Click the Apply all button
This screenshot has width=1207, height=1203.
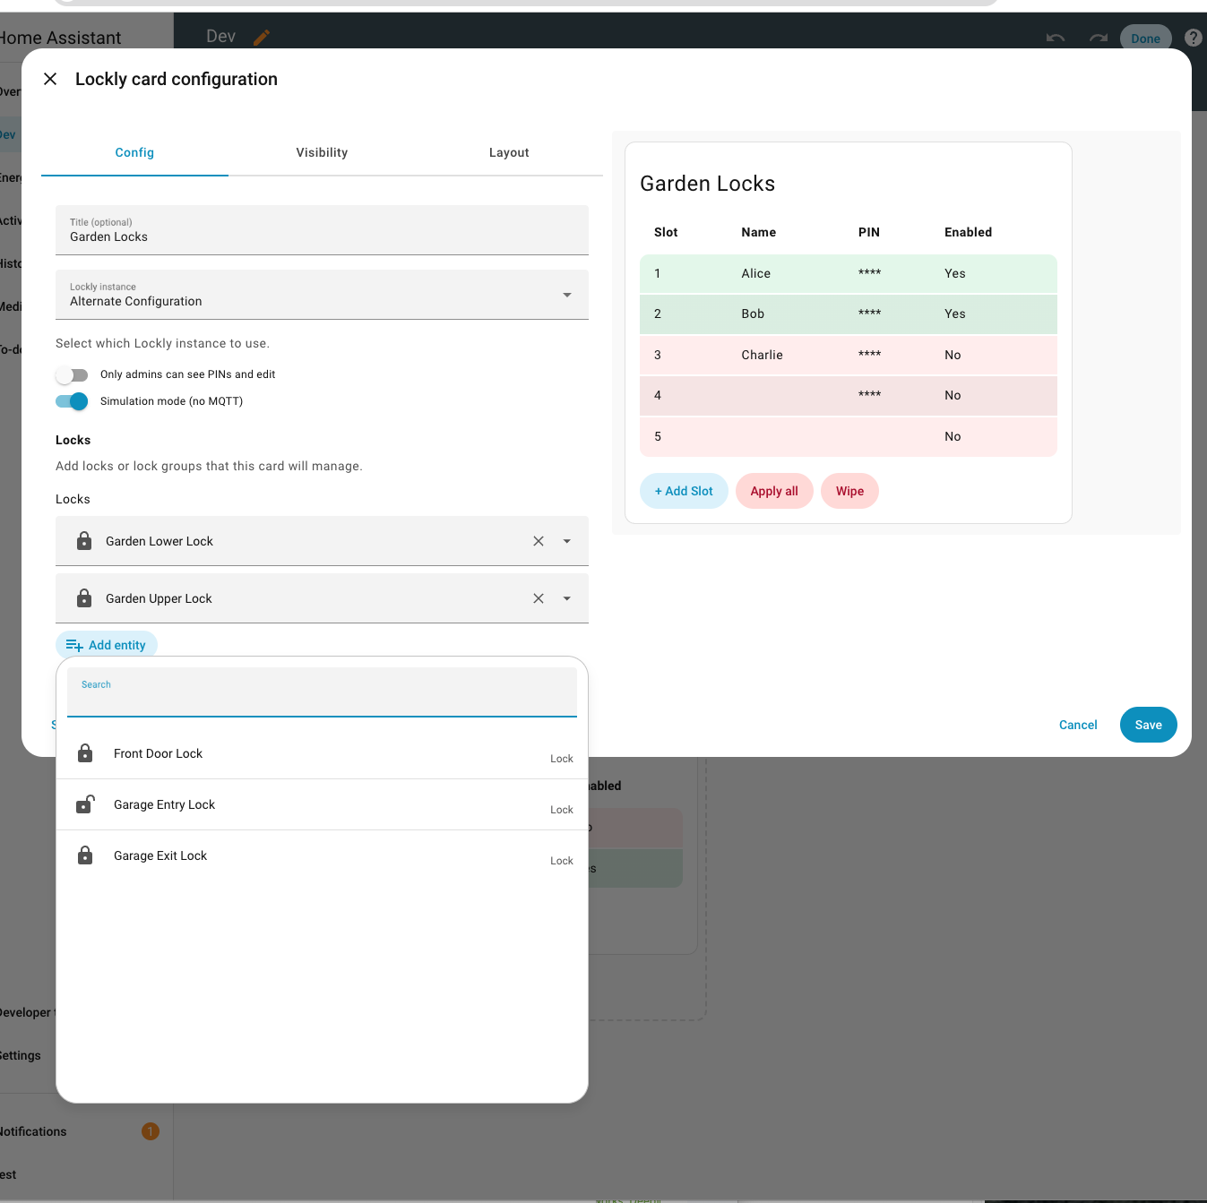coord(774,491)
